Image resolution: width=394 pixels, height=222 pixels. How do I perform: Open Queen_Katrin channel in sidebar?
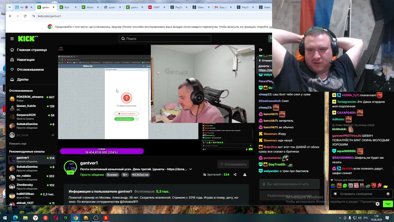(x=32, y=108)
